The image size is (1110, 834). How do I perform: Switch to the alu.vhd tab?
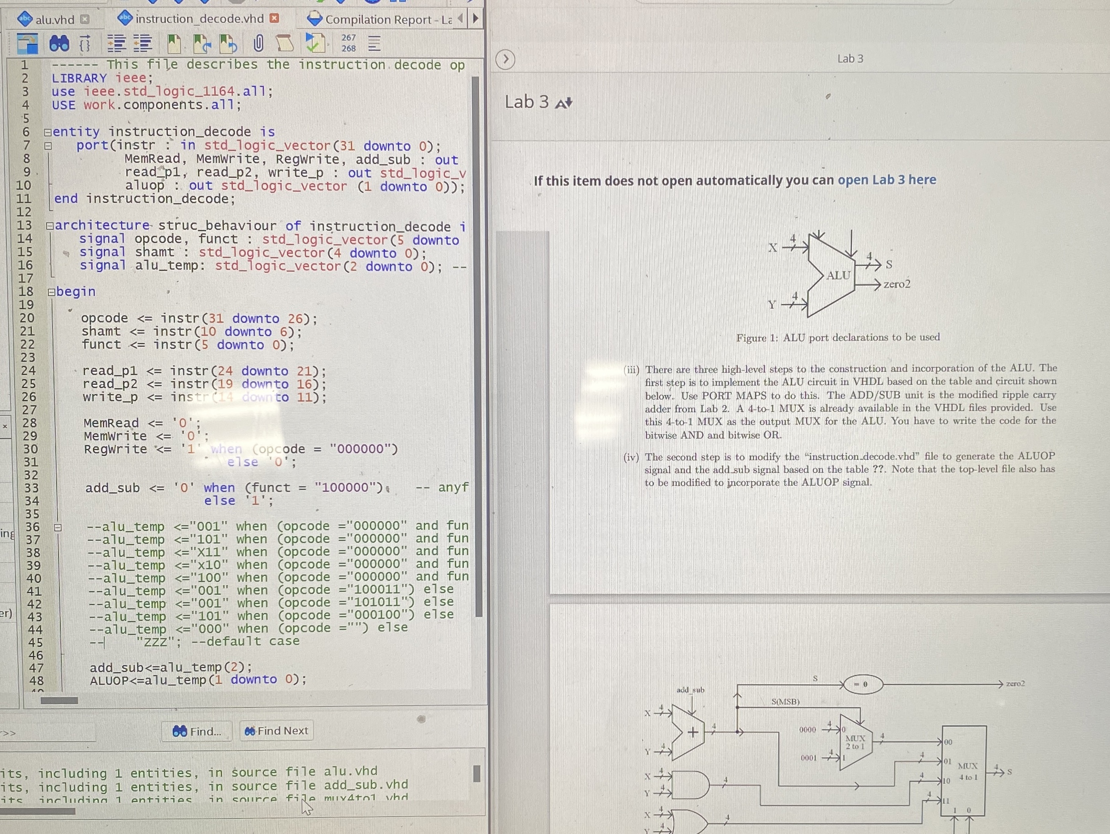(x=54, y=20)
